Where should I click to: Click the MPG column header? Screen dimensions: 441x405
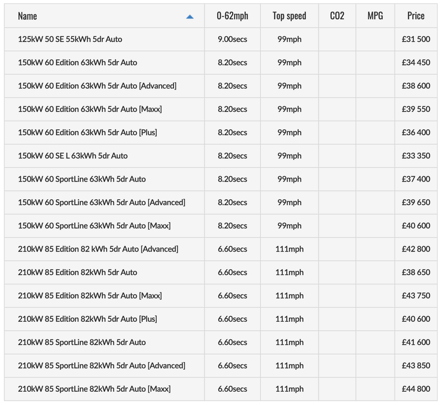(375, 16)
